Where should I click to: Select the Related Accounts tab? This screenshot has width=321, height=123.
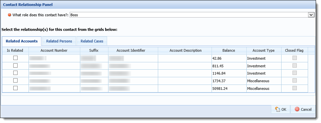click(22, 41)
